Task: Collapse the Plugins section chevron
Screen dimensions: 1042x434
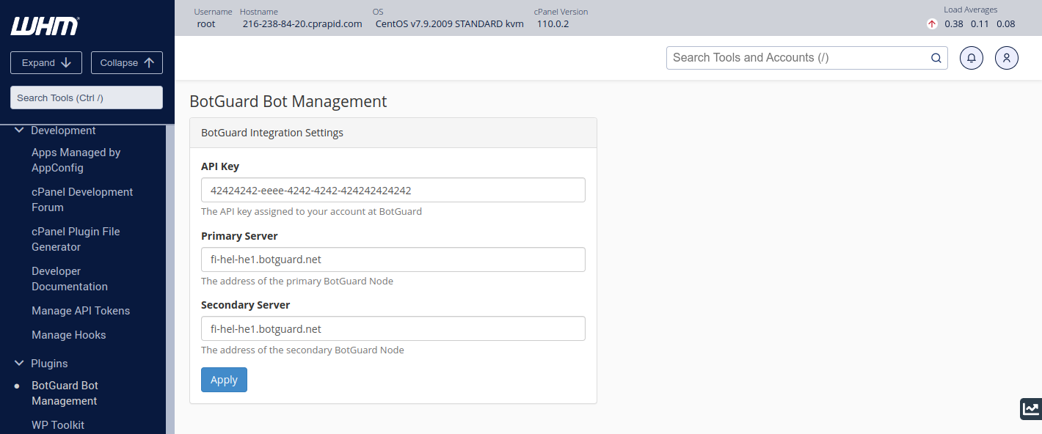Action: [x=19, y=364]
